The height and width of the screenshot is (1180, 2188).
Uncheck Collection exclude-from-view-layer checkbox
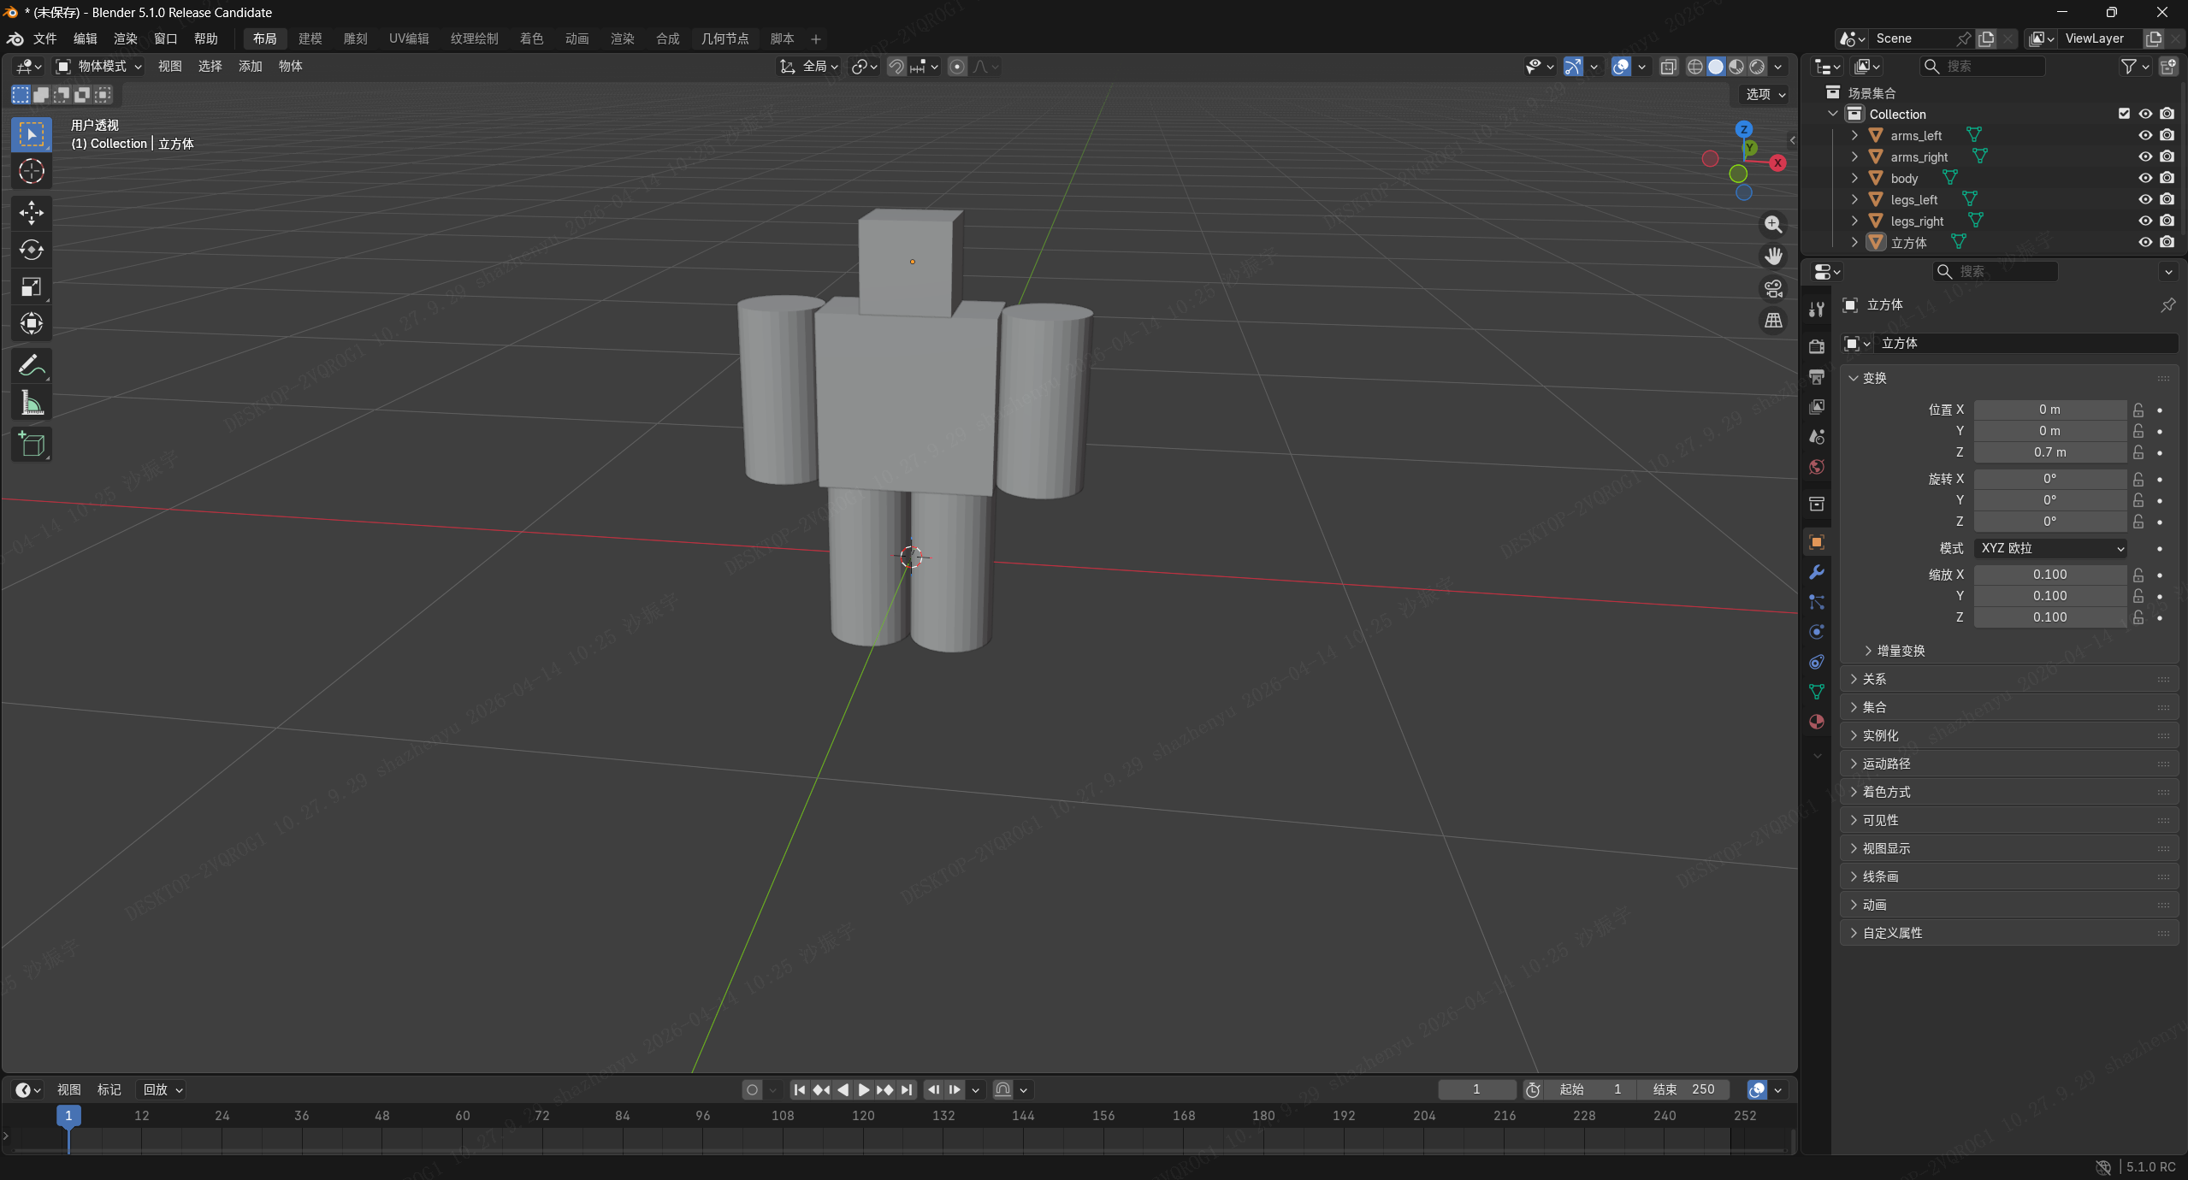click(x=2123, y=114)
